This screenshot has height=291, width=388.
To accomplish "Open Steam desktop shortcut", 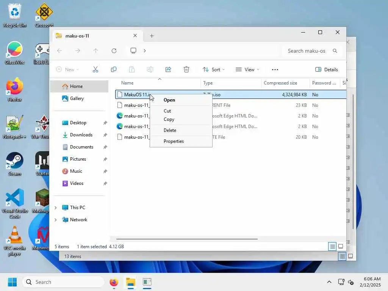I will click(x=15, y=164).
